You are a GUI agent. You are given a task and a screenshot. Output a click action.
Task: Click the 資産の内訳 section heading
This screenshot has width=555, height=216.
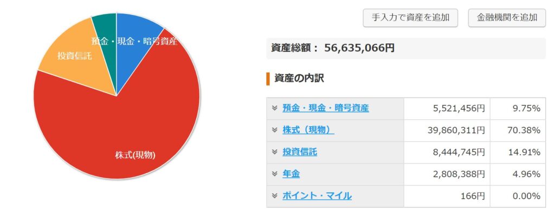[299, 78]
